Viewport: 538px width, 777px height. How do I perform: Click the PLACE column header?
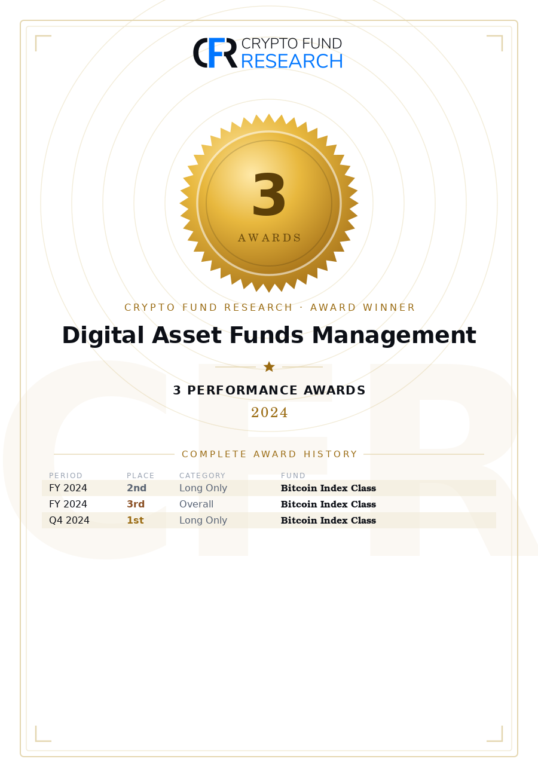coord(140,476)
